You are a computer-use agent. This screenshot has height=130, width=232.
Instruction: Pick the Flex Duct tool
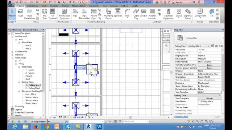pos(45,14)
